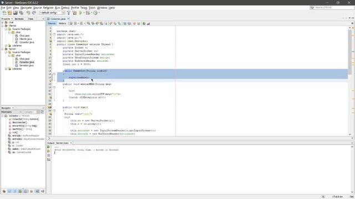The image size is (355, 199).
Task: Click the Redo toolbar icon
Action: tap(34, 13)
